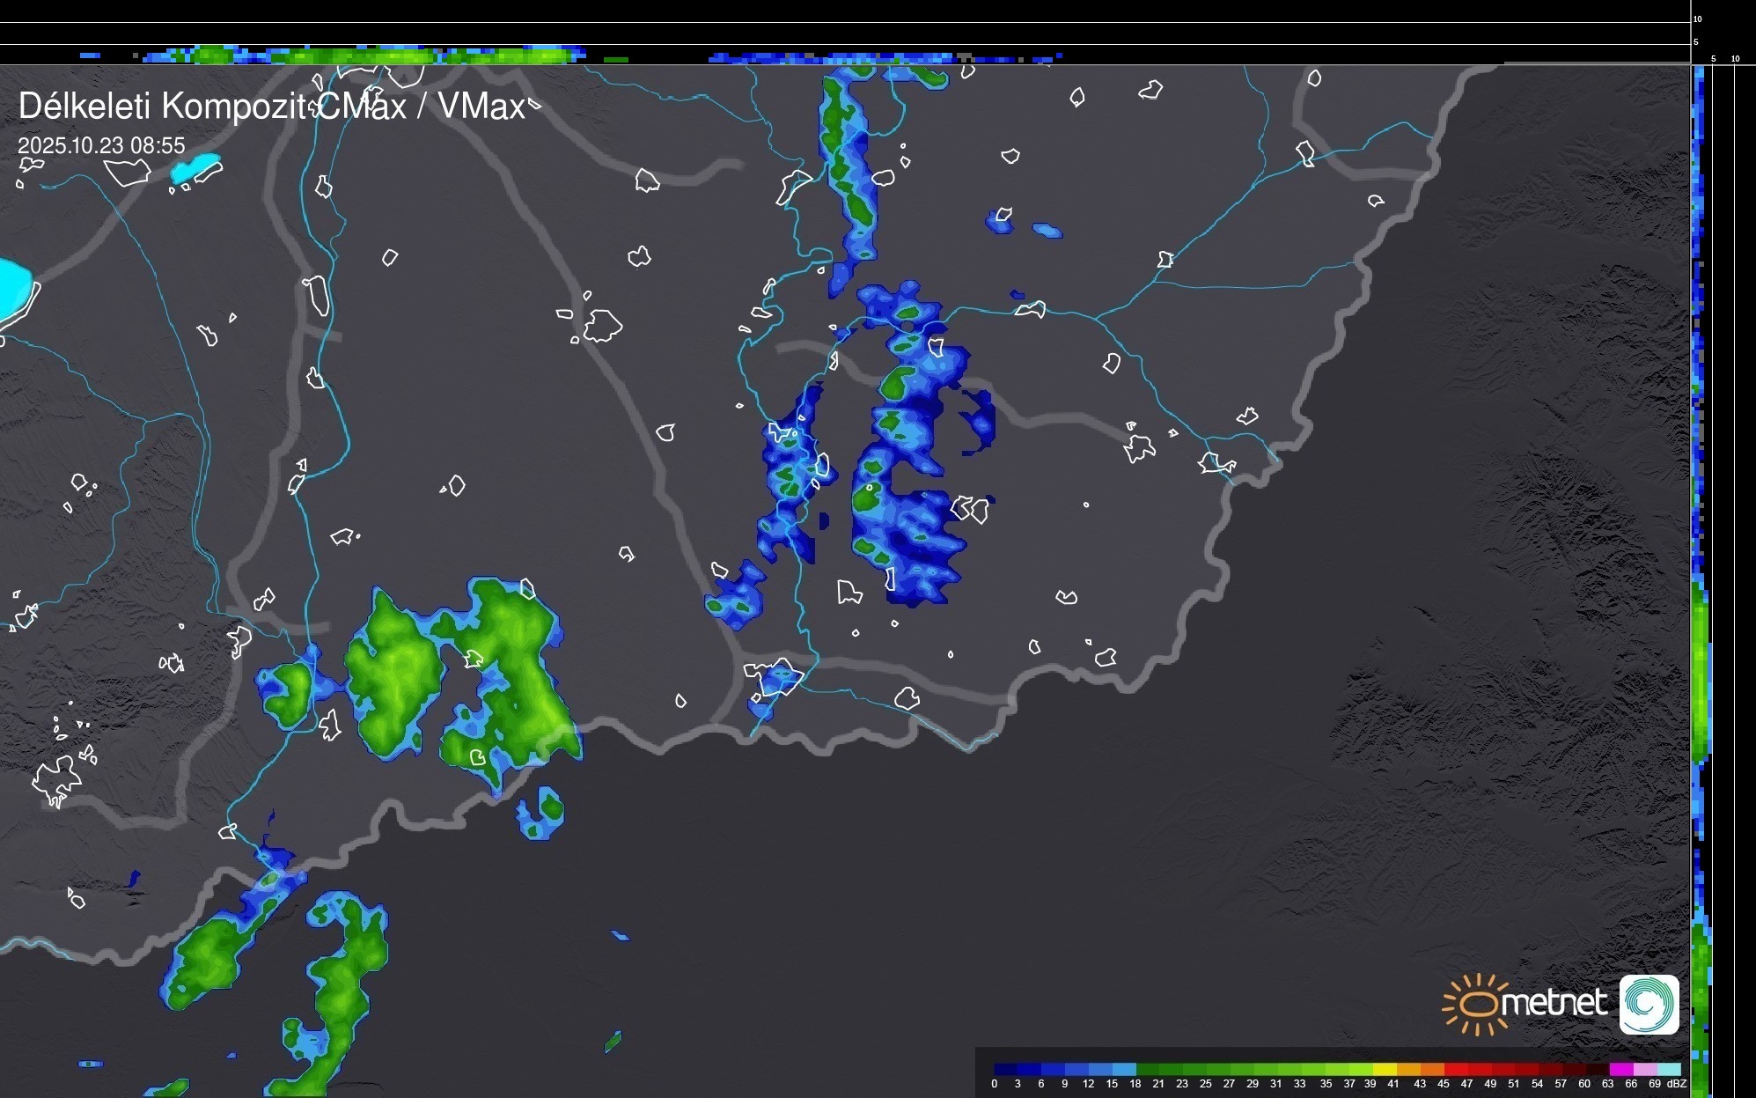Click the light cyan 69 dBZ swatch

(1668, 1069)
